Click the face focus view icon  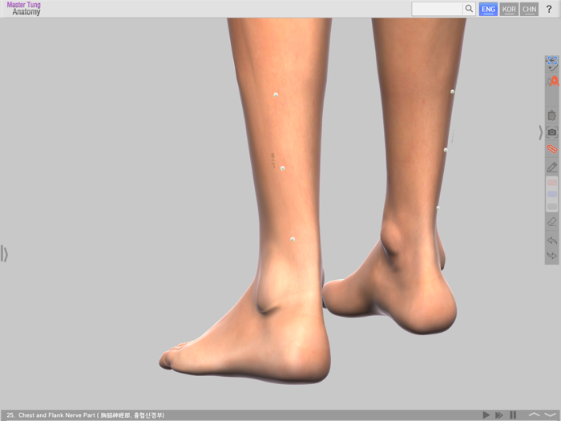tap(552, 63)
